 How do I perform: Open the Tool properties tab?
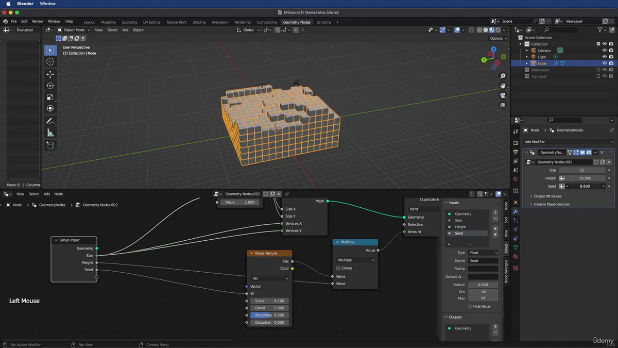coord(516,131)
